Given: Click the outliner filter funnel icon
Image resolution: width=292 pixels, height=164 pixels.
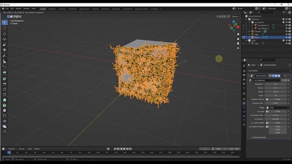Looking at the screenshot, I should pos(284,12).
